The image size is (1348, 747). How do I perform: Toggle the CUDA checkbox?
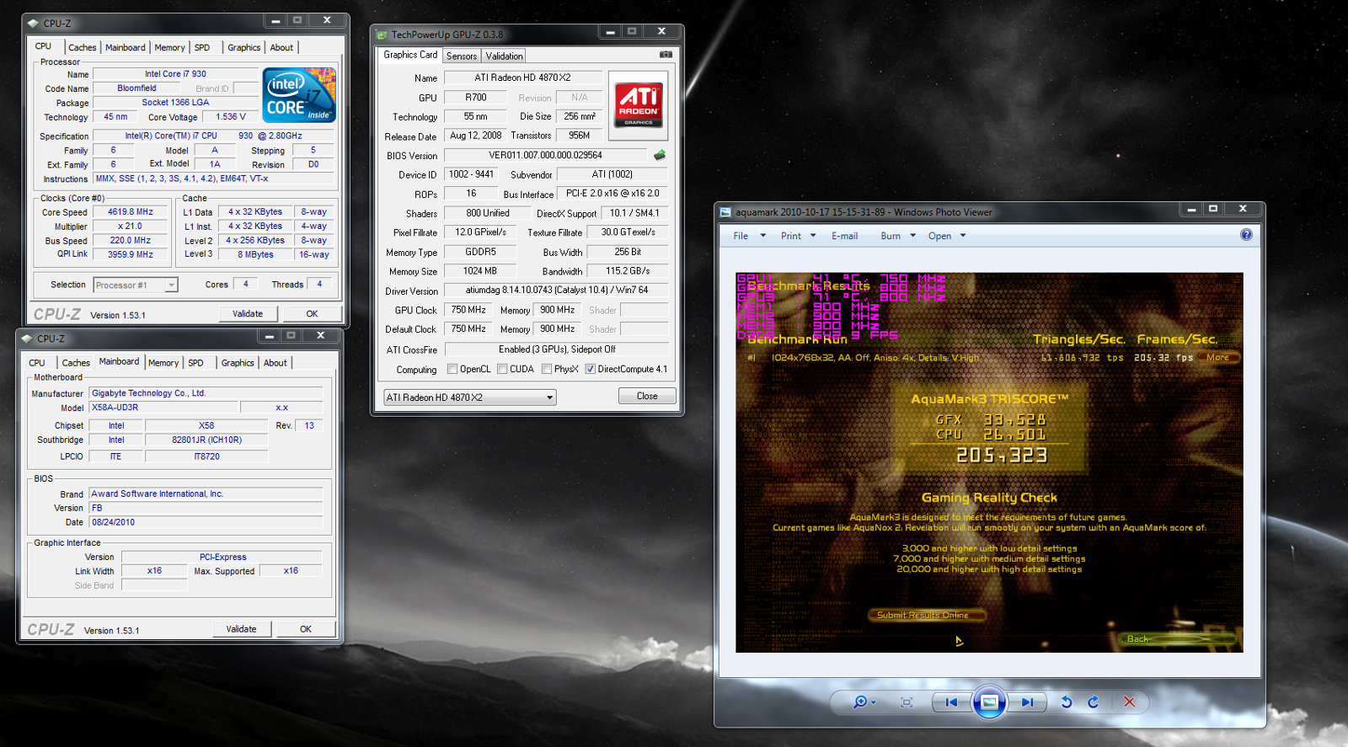(502, 369)
